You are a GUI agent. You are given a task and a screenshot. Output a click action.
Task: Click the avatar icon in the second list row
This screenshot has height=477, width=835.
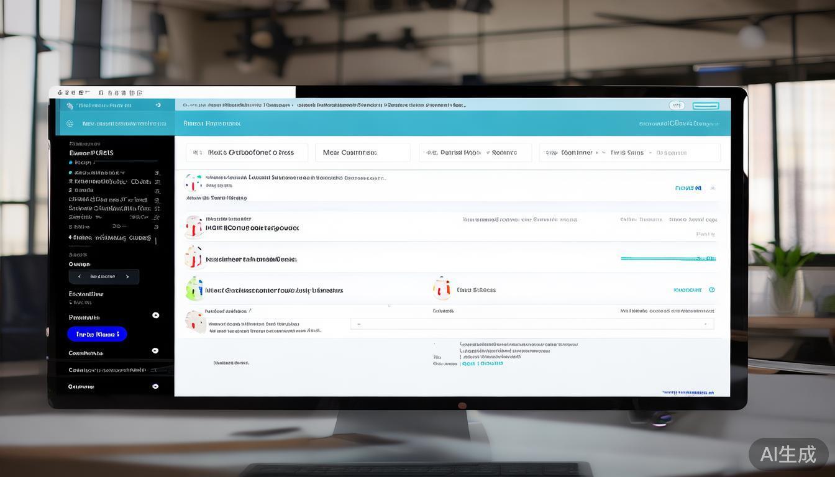tap(194, 227)
